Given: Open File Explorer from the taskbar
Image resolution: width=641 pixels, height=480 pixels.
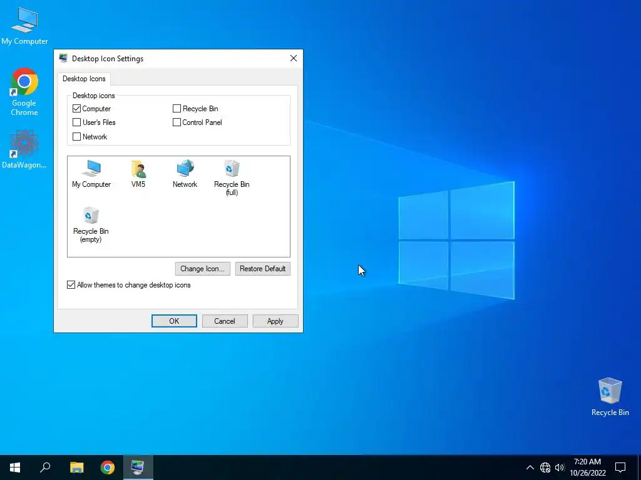Looking at the screenshot, I should (76, 467).
